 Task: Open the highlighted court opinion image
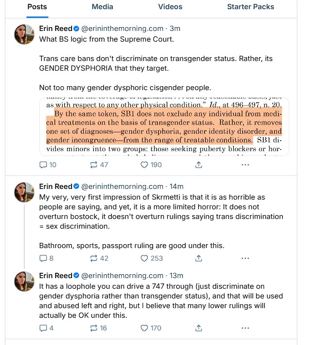(x=164, y=127)
